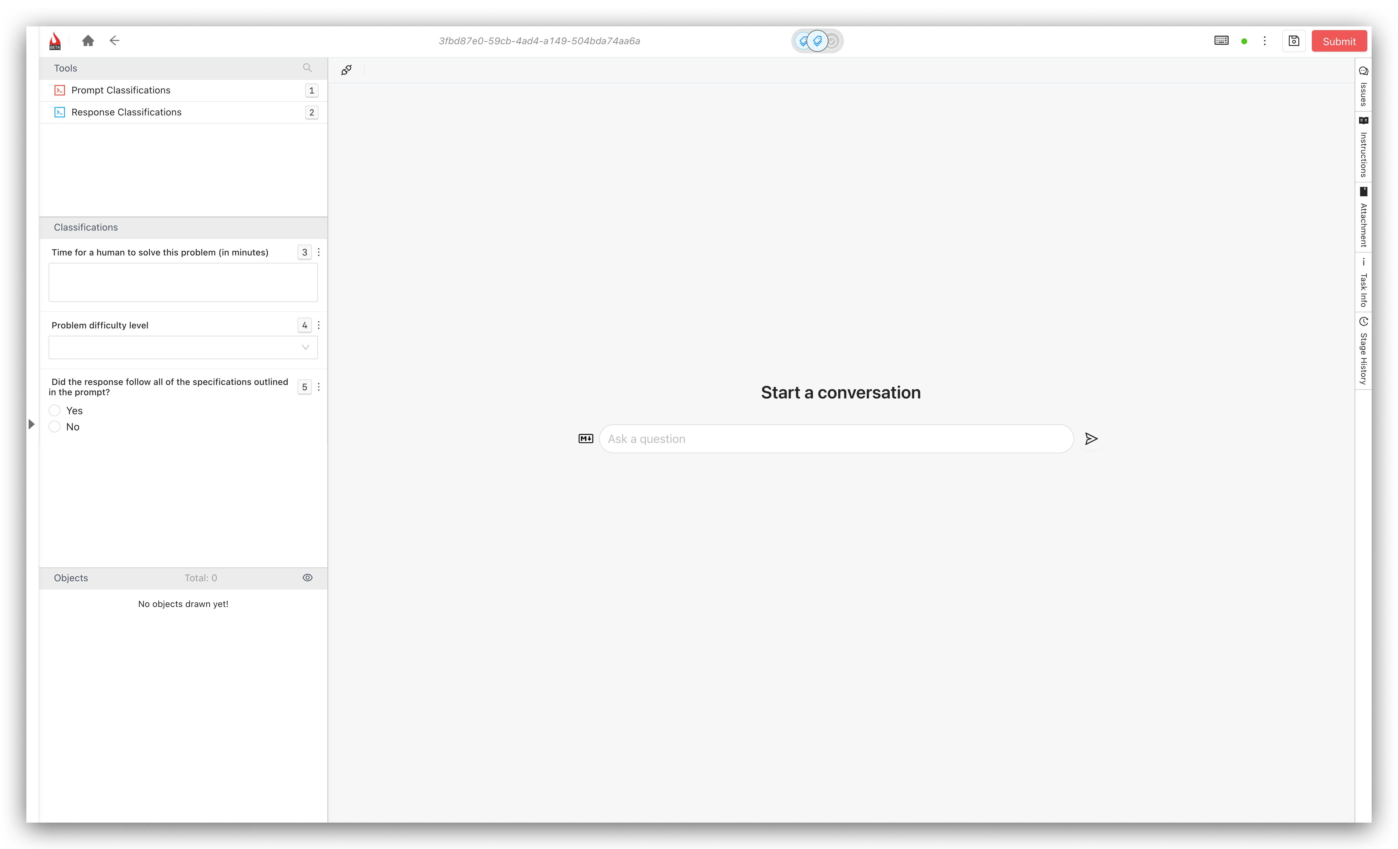Click the Prompt Classifications red terminal icon
This screenshot has height=849, width=1398.
[x=59, y=90]
